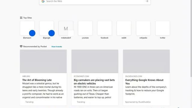Click Sponsored by DuckDuckGo label
Image resolution: width=192 pixels, height=108 pixels.
(x=138, y=102)
